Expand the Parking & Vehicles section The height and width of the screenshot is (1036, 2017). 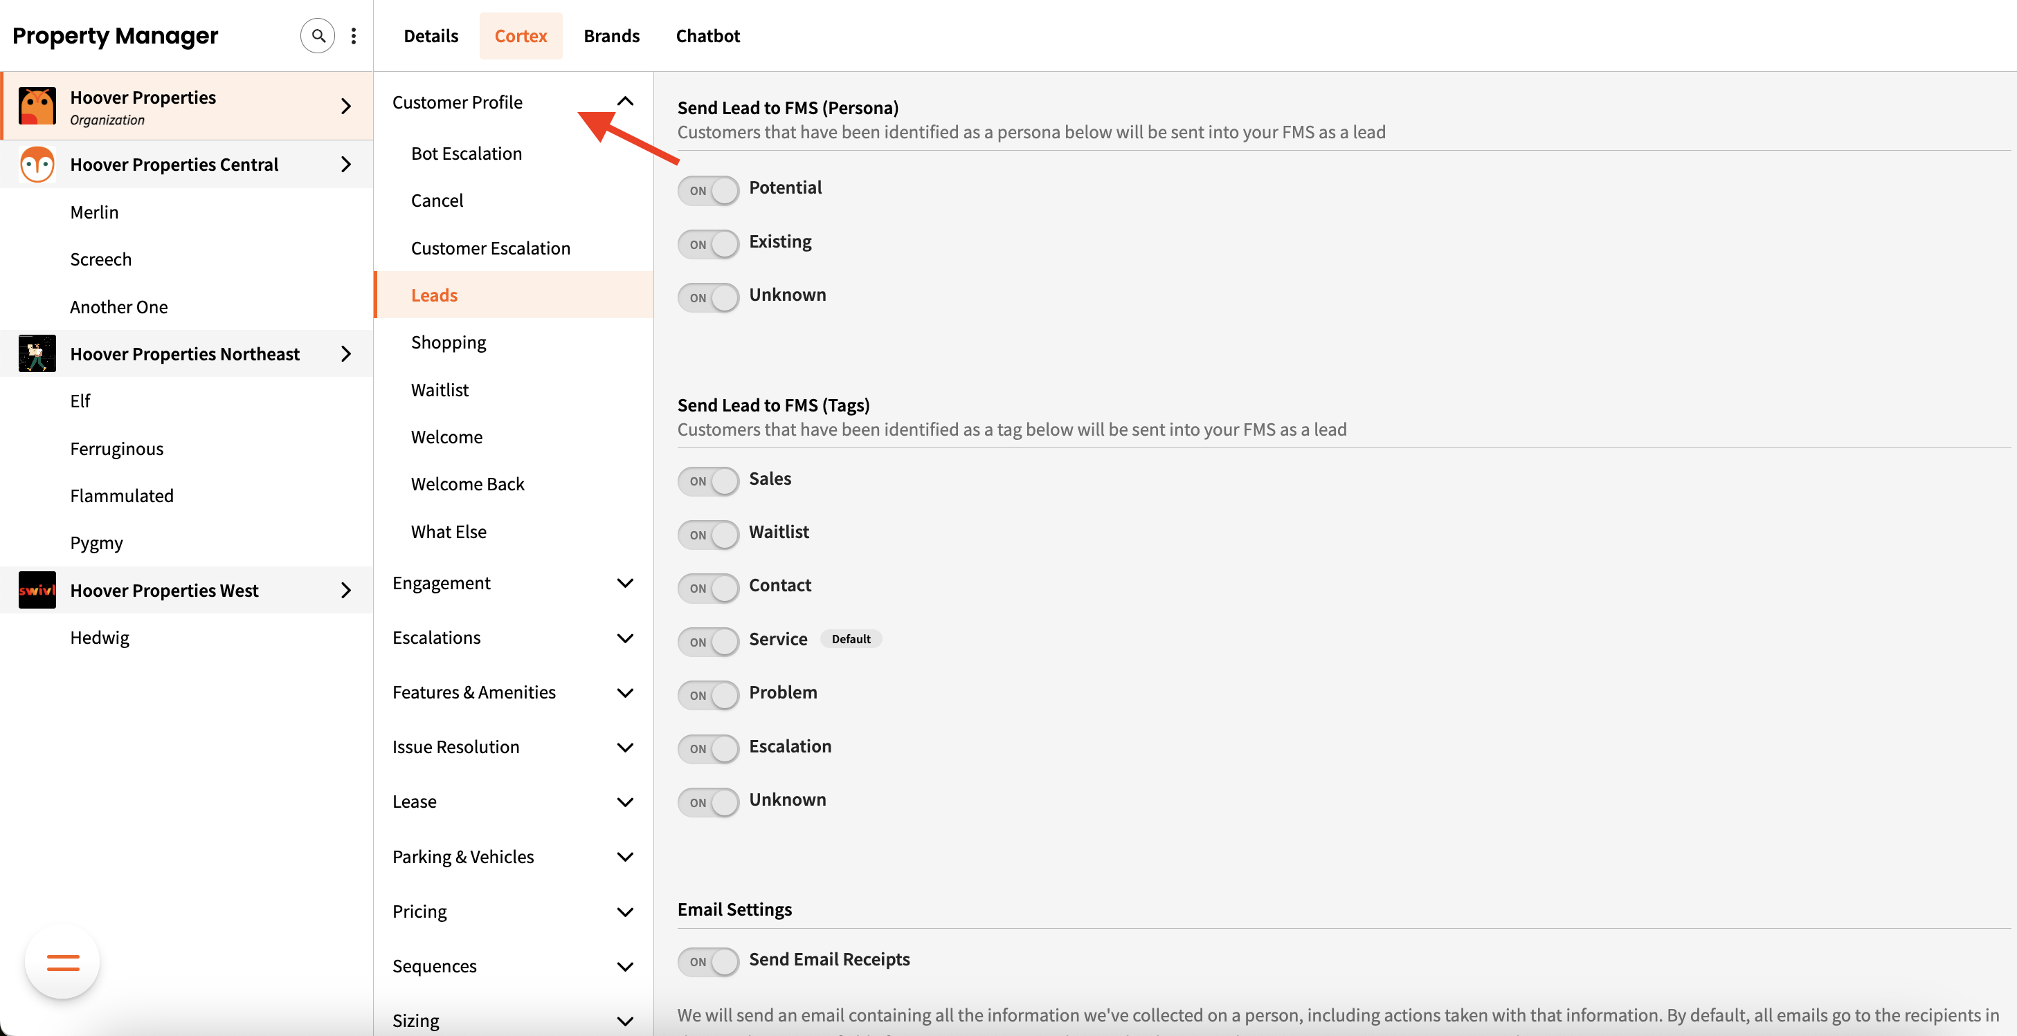click(x=625, y=857)
